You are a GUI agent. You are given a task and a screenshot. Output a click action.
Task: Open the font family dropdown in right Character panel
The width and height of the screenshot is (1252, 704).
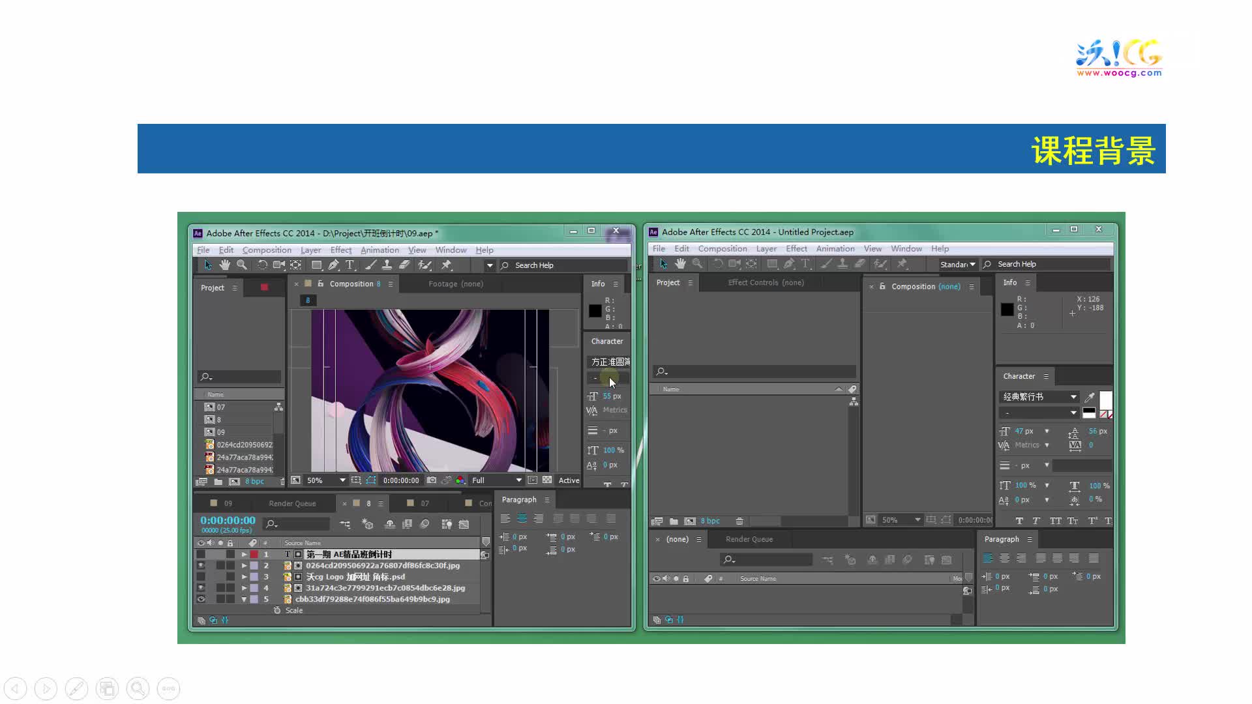pyautogui.click(x=1039, y=397)
